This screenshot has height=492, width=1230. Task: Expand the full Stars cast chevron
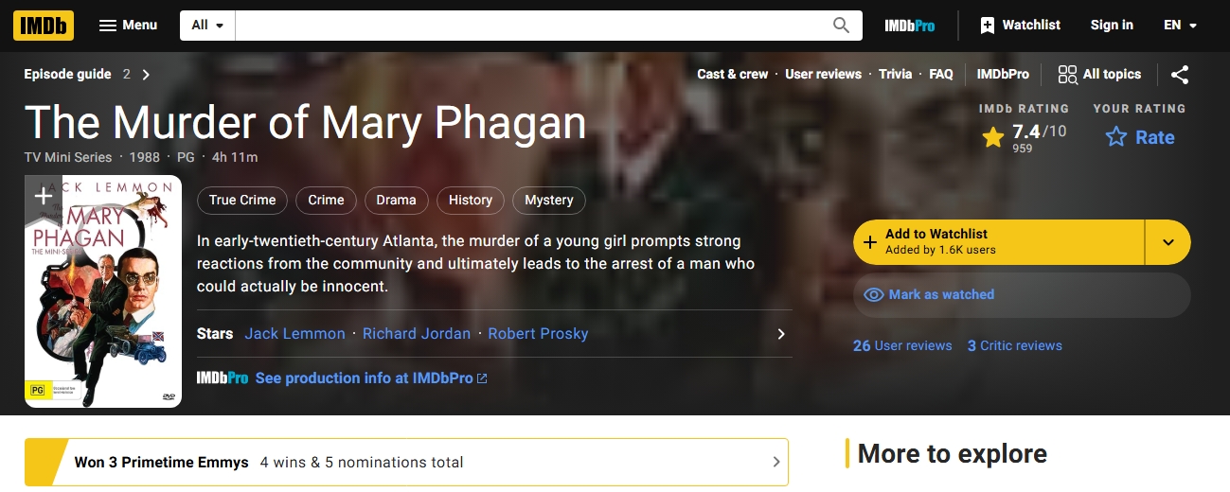click(x=780, y=333)
